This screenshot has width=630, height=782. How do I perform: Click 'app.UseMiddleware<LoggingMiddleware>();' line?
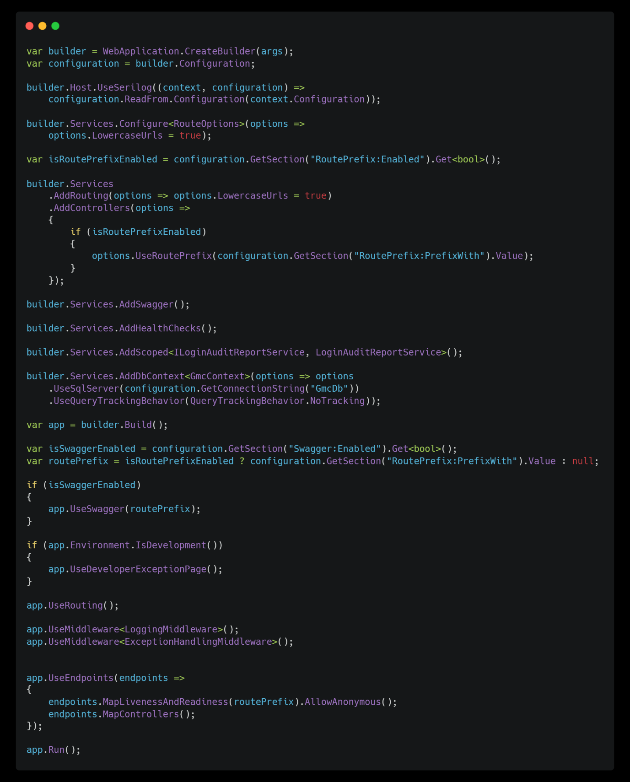tap(133, 630)
